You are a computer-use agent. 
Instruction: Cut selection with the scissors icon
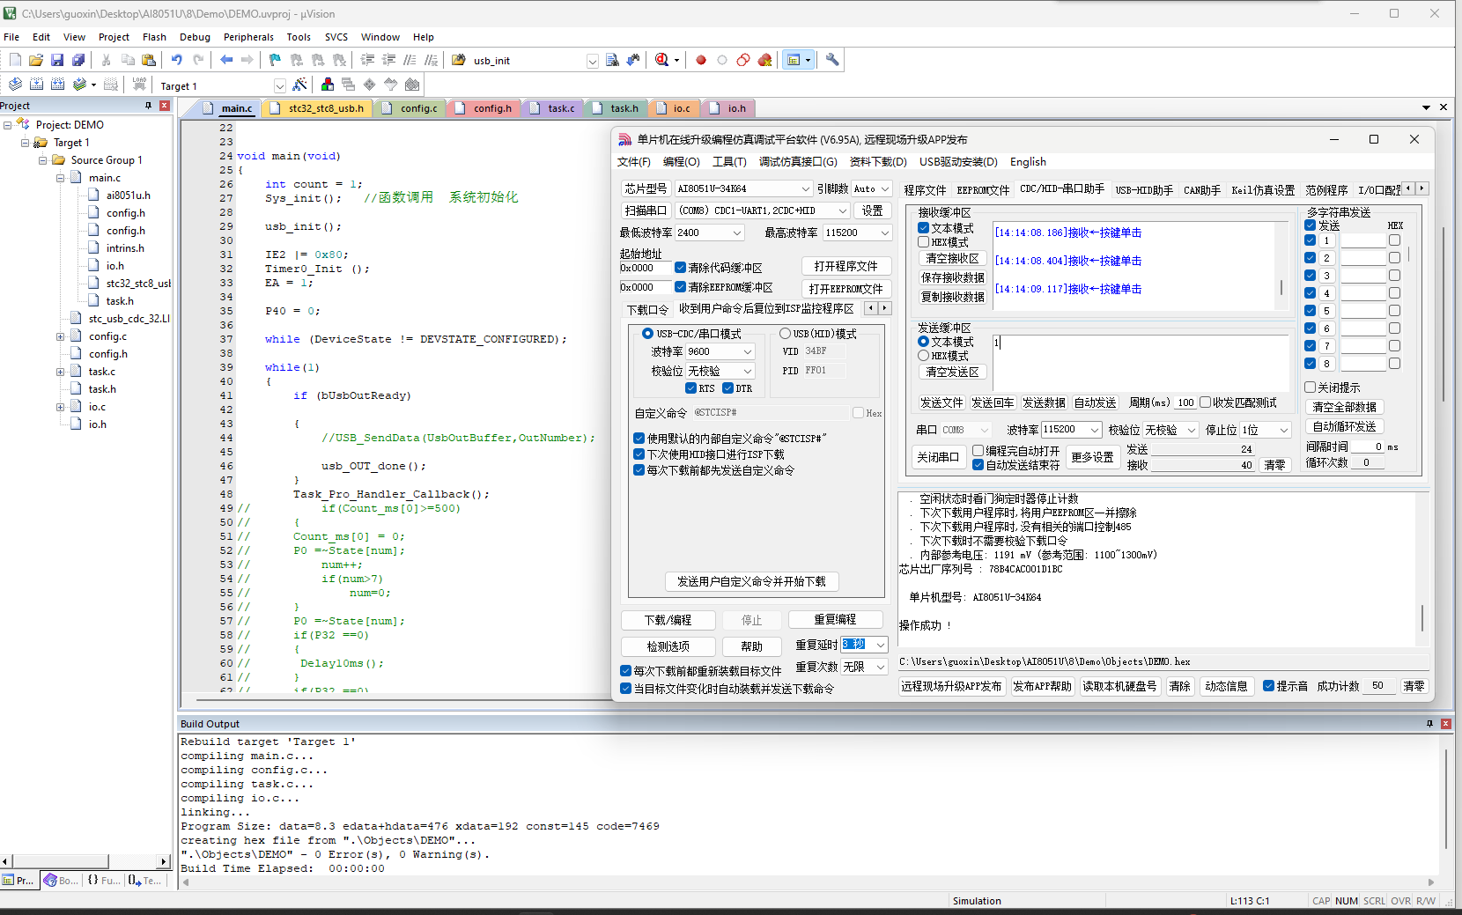pos(107,60)
